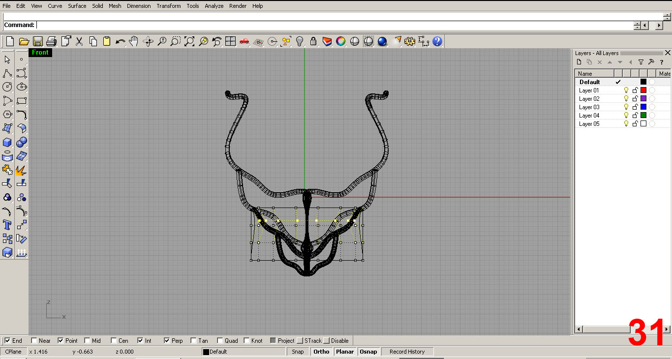The height and width of the screenshot is (359, 672).
Task: Toggle the Osnap status bar button
Action: pos(368,352)
